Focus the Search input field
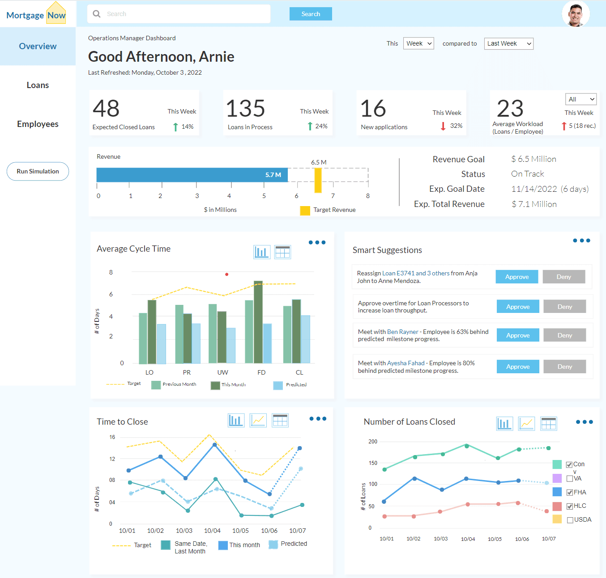 coord(179,14)
